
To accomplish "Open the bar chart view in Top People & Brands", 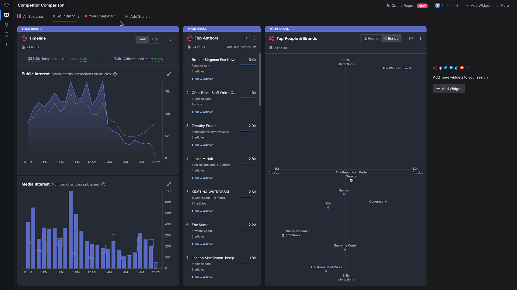I will (411, 38).
